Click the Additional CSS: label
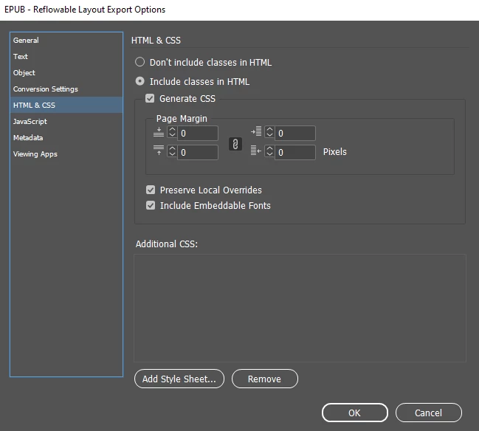This screenshot has height=431, width=479. (x=167, y=244)
